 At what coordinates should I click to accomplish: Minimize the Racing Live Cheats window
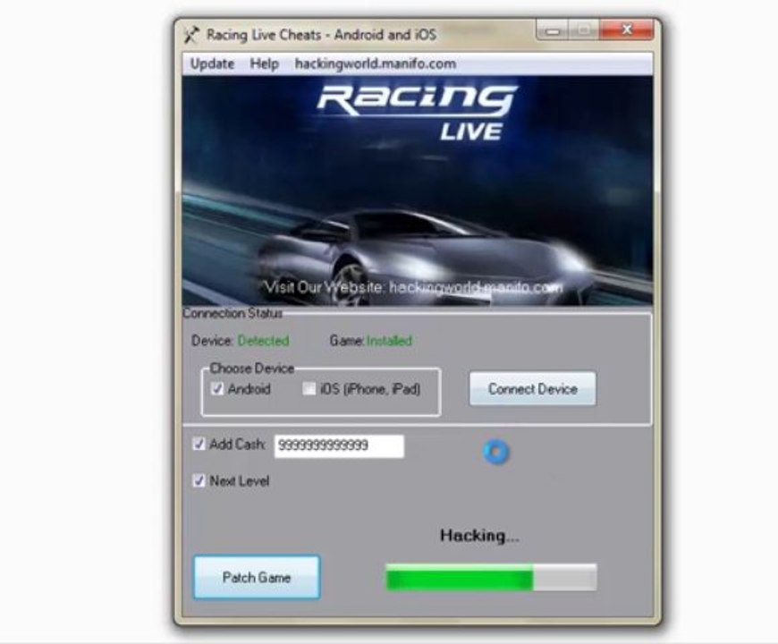[552, 30]
